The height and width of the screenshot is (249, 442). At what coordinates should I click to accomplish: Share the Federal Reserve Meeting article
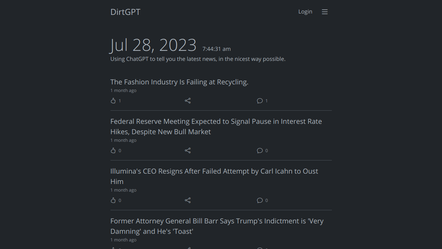click(x=188, y=150)
